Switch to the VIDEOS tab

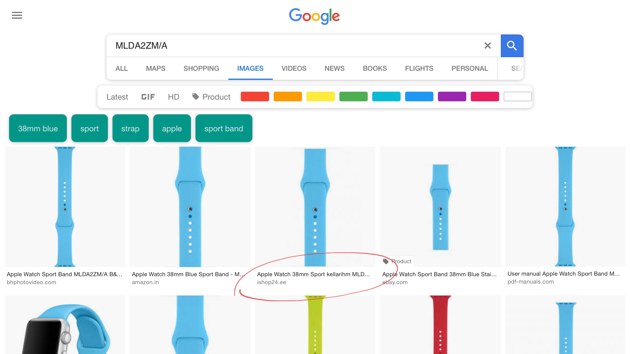294,68
